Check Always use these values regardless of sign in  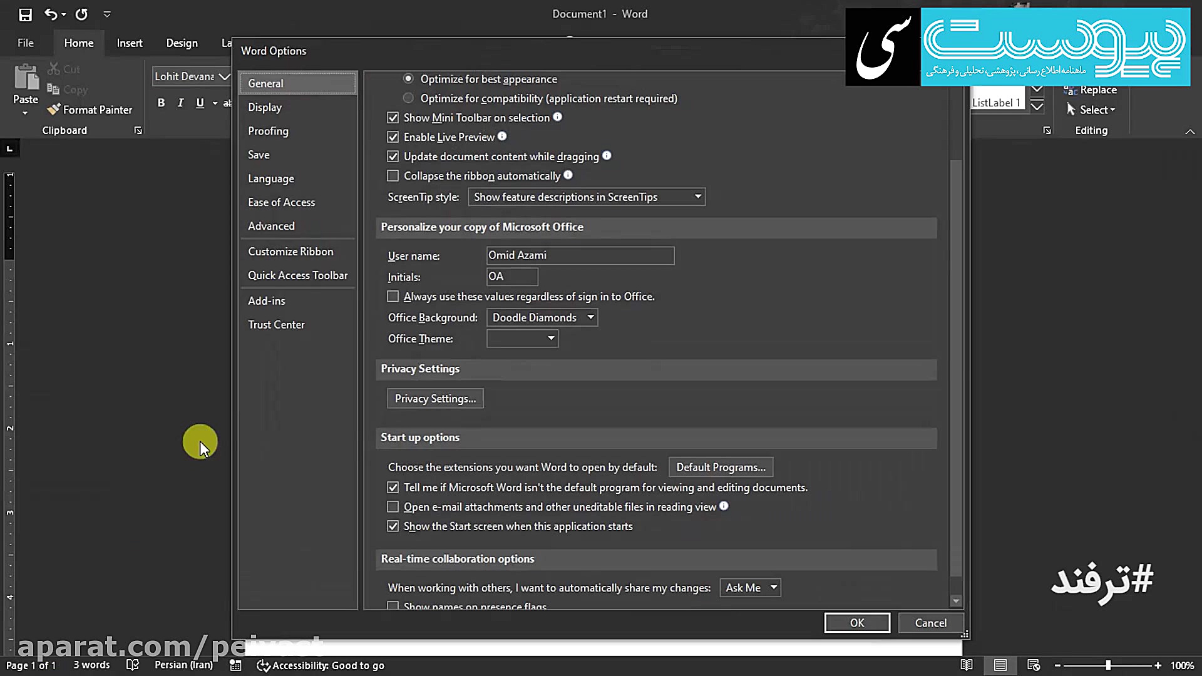393,297
